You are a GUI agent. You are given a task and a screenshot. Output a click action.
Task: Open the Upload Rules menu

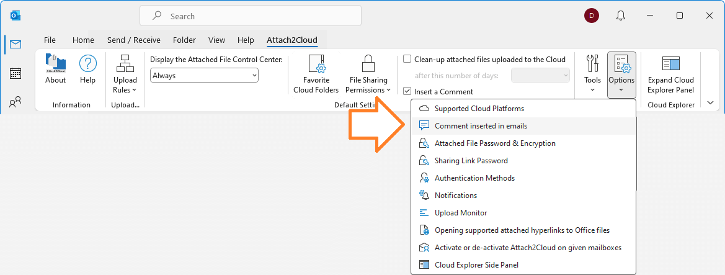point(125,74)
